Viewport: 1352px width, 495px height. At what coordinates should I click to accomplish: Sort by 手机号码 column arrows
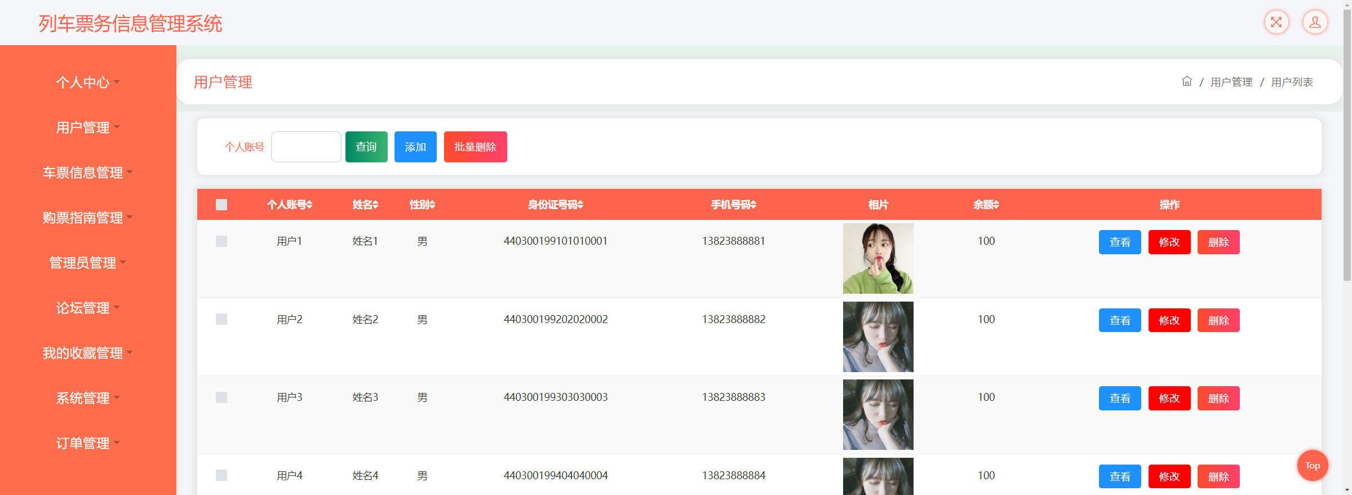pos(753,205)
